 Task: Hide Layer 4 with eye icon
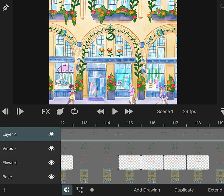pyautogui.click(x=51, y=134)
